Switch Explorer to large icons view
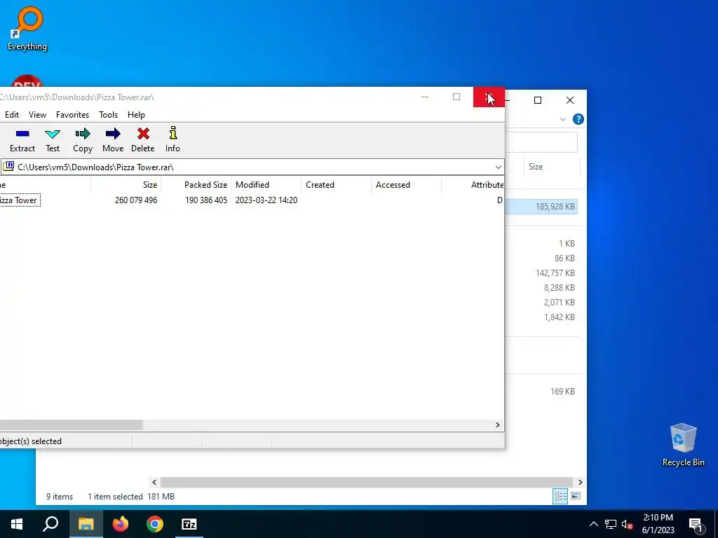 (576, 497)
